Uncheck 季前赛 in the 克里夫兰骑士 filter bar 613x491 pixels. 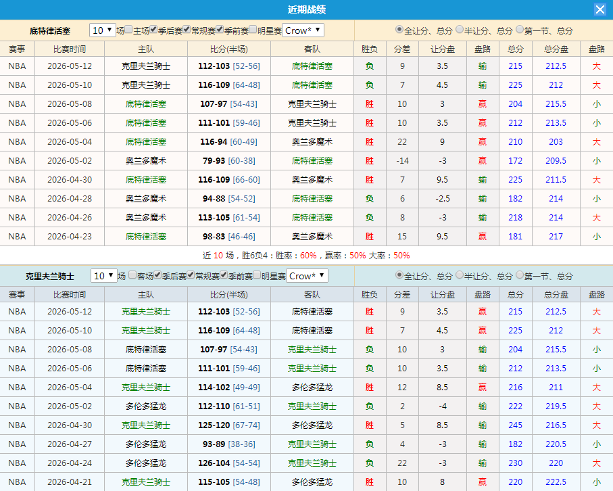pos(224,275)
